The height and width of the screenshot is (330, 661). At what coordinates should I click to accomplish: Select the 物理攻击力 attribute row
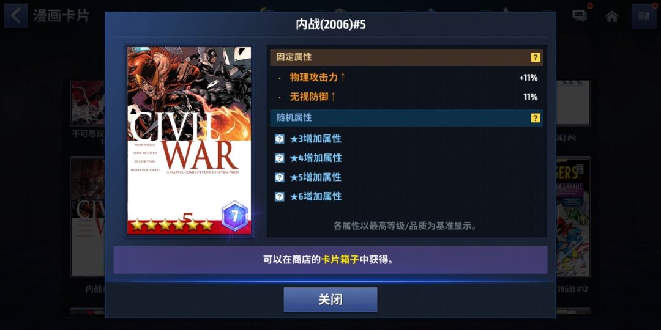(407, 78)
